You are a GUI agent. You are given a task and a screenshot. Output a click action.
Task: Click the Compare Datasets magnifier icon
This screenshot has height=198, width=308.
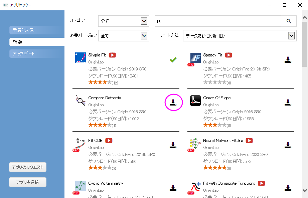pos(81,101)
